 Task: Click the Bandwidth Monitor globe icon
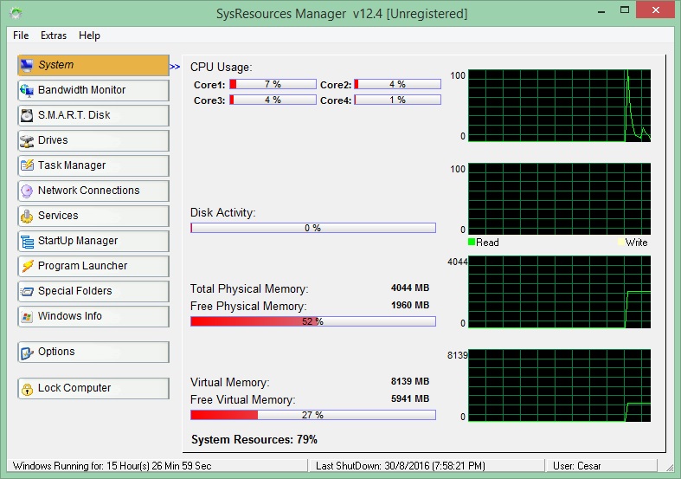pos(27,90)
